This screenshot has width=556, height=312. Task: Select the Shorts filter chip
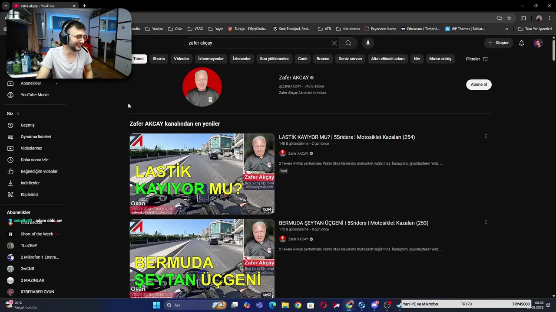[159, 59]
